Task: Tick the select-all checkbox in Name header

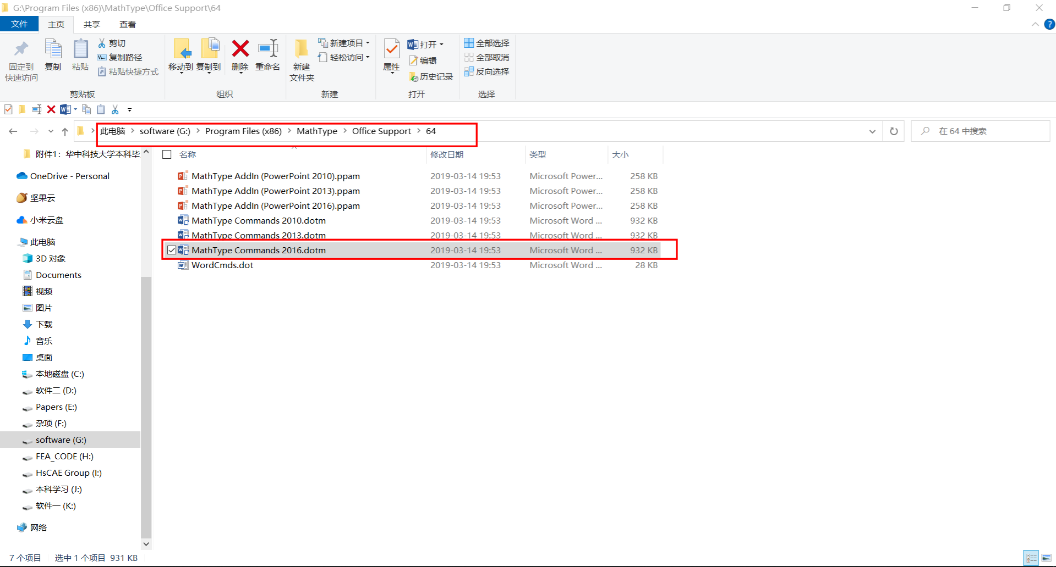Action: [x=167, y=155]
